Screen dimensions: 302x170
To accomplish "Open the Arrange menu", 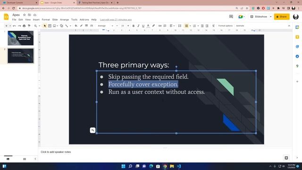I will click(x=64, y=20).
